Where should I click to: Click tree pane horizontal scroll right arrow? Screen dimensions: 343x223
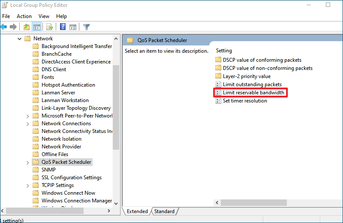click(109, 211)
